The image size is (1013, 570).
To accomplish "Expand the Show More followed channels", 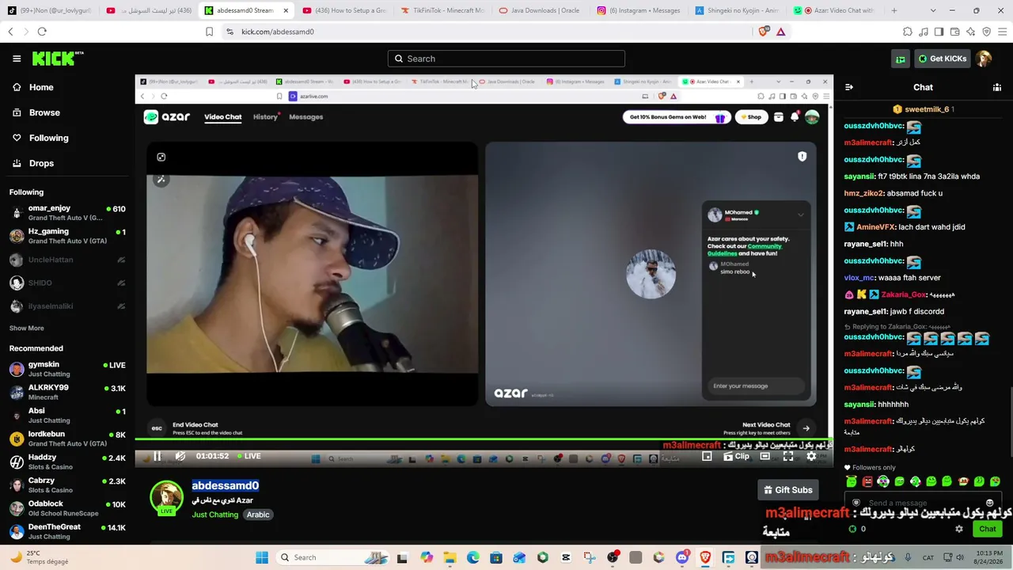I will (27, 328).
